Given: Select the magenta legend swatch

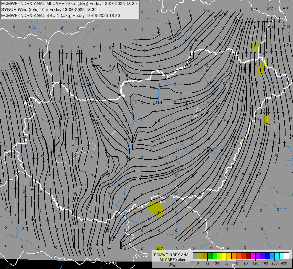Looking at the screenshot, I should (253, 256).
